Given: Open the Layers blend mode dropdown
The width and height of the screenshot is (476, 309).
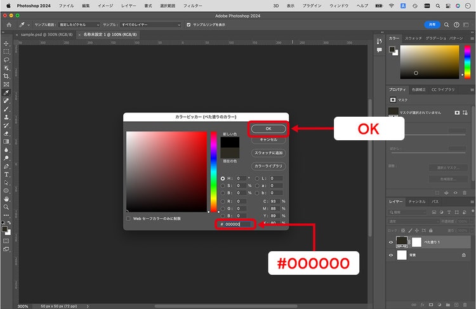Looking at the screenshot, I should tap(413, 221).
